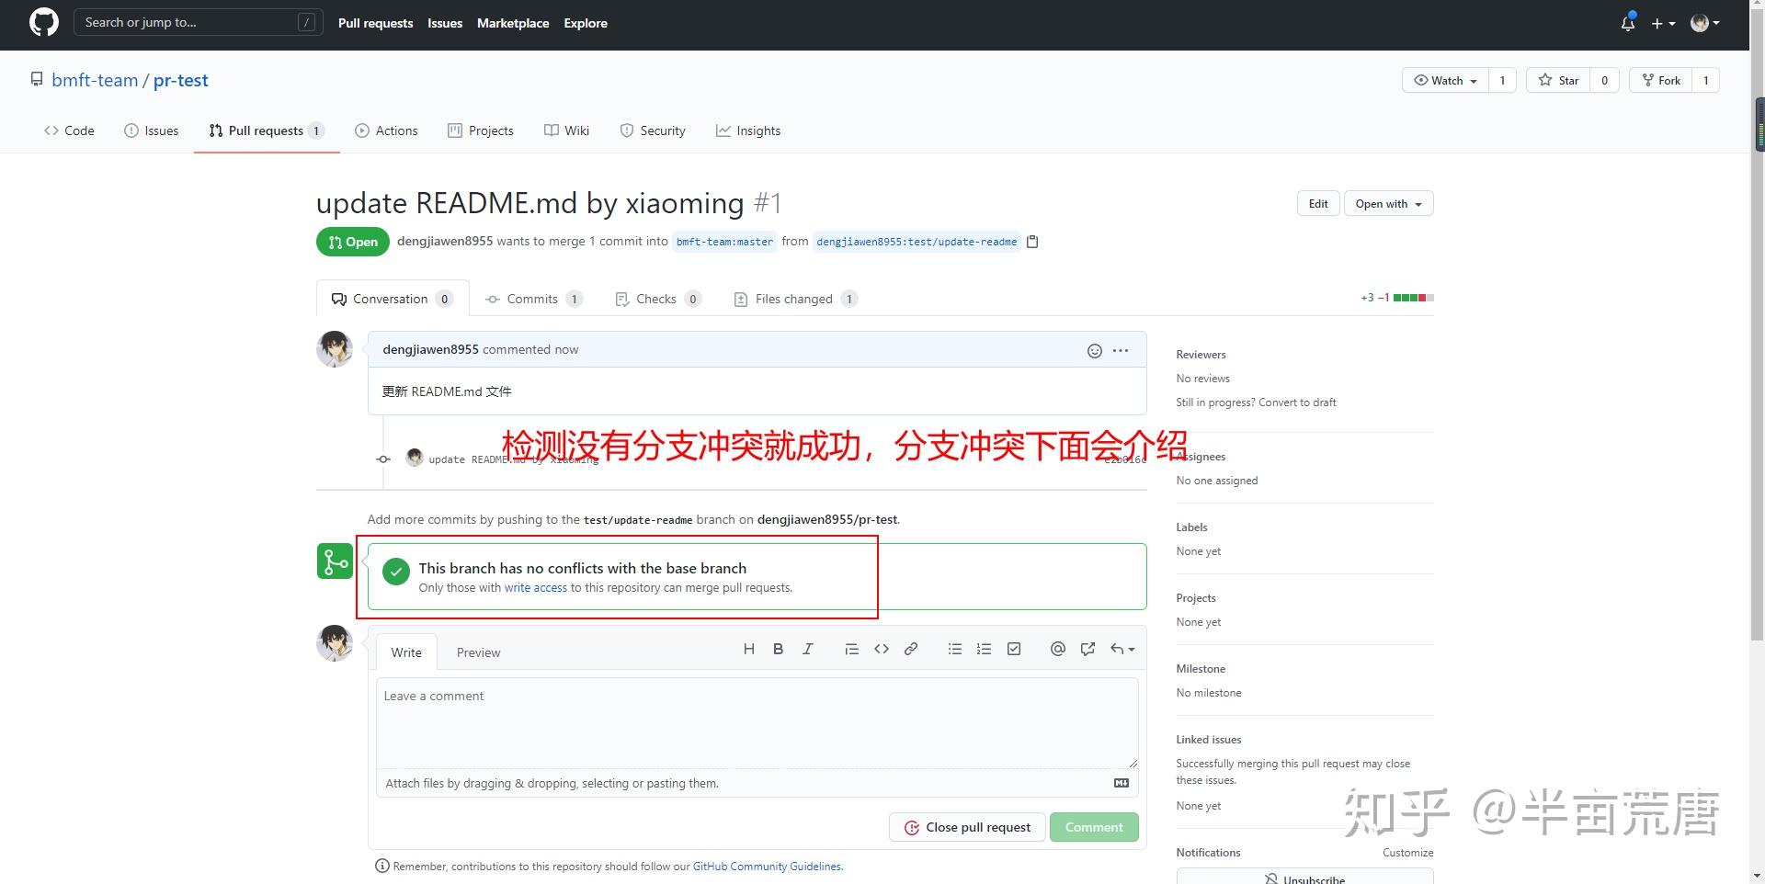Screen dimensions: 1765x884
Task: Select the Preview tab in the comment editor
Action: coord(479,652)
